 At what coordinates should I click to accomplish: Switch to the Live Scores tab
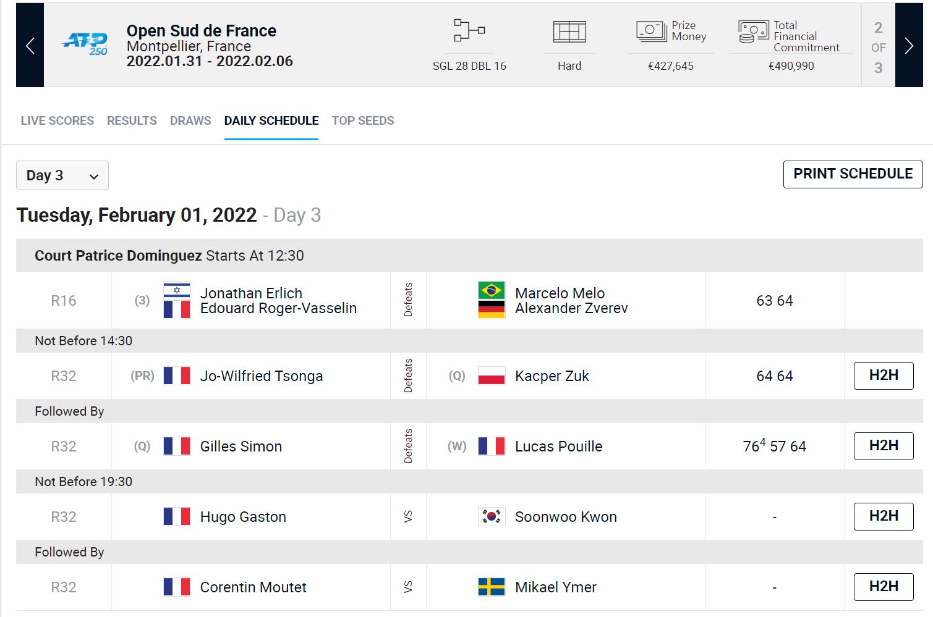58,120
